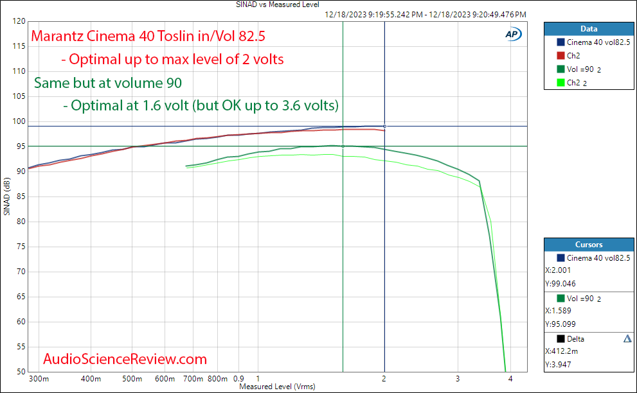This screenshot has width=637, height=393.
Task: Click the 'Same but at volume 90' annotation
Action: (107, 83)
